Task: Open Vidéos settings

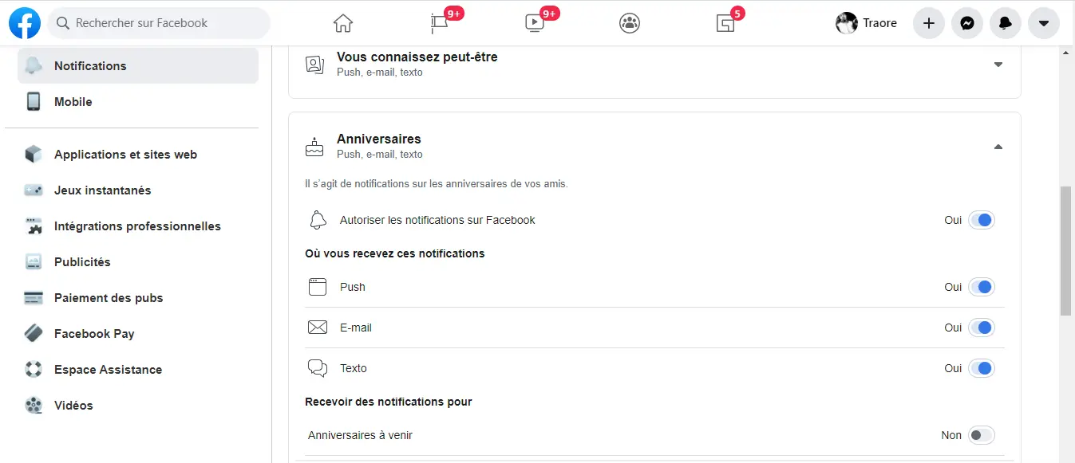Action: [138, 406]
